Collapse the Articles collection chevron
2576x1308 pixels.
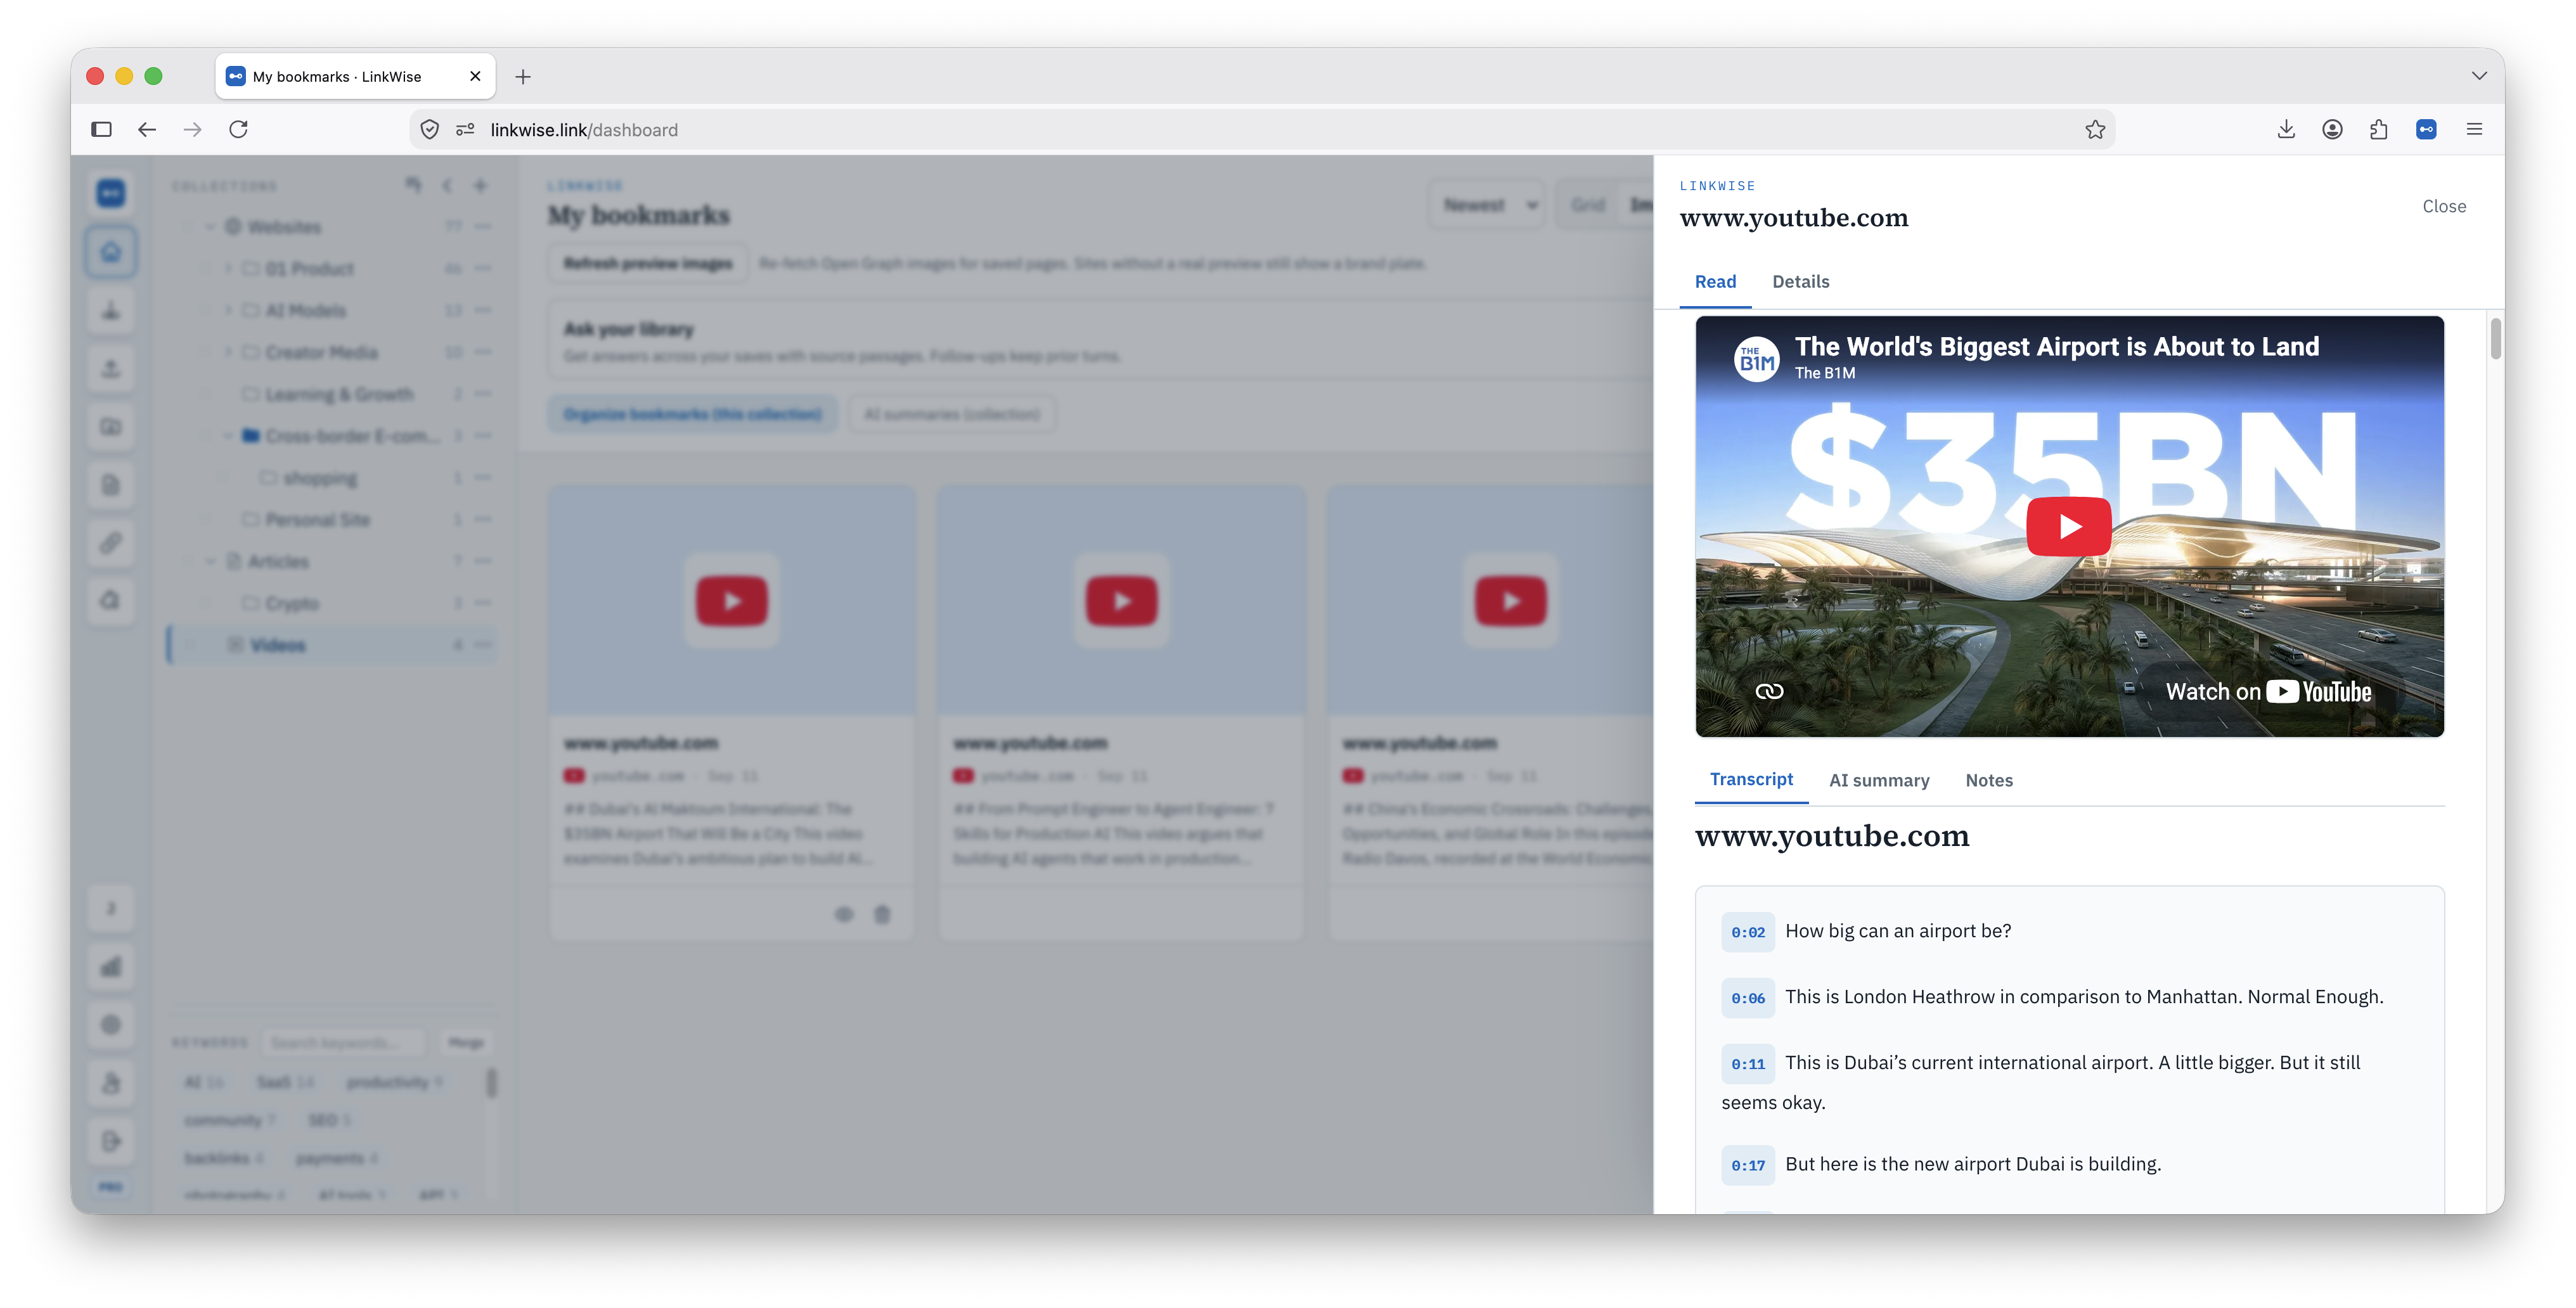pyautogui.click(x=210, y=561)
